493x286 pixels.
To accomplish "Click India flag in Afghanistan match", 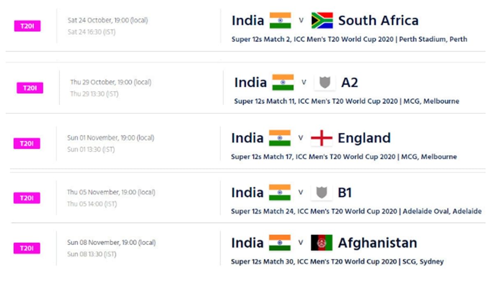I will (280, 243).
